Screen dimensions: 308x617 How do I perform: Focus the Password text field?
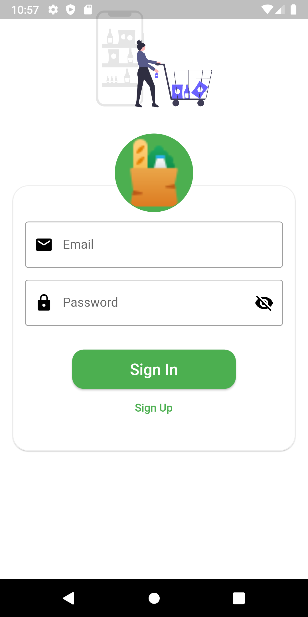point(154,303)
